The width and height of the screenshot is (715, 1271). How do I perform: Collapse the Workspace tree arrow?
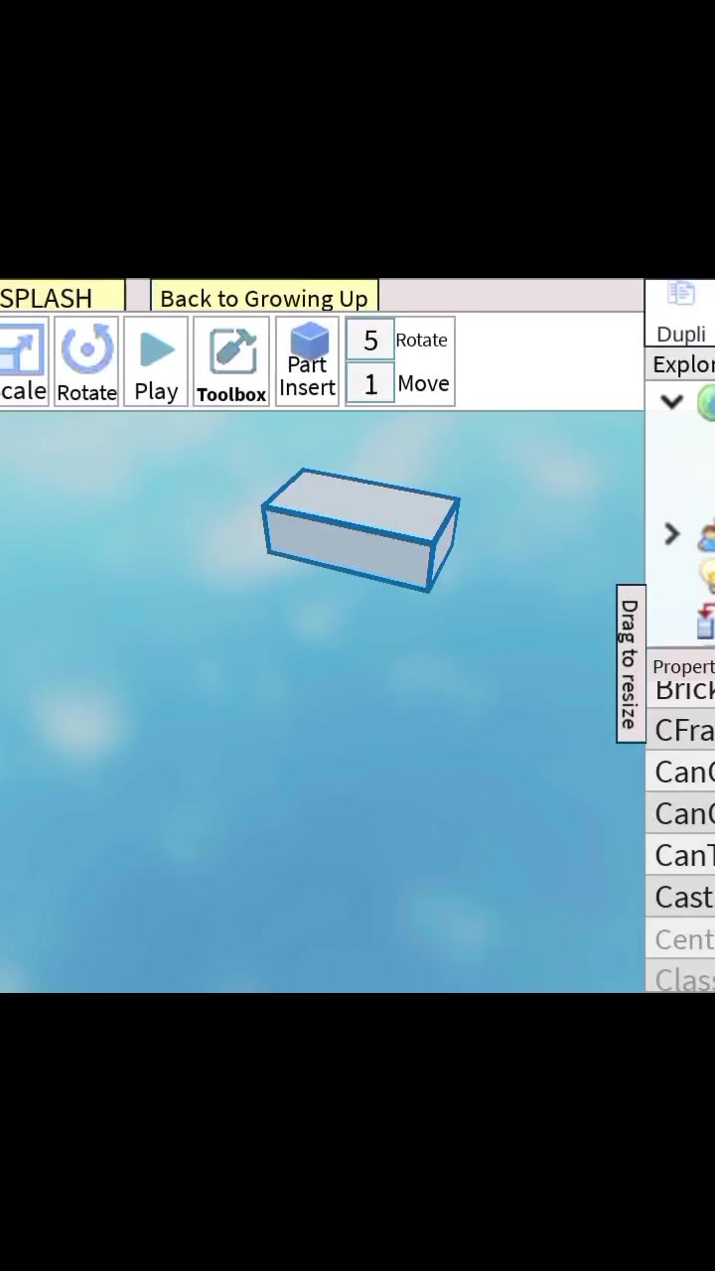pos(672,402)
